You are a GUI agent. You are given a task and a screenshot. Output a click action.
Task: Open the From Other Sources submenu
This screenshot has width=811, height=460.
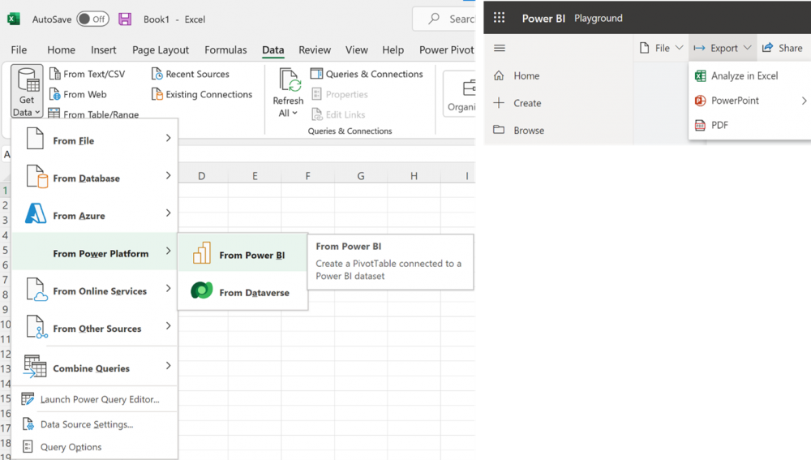pyautogui.click(x=95, y=328)
